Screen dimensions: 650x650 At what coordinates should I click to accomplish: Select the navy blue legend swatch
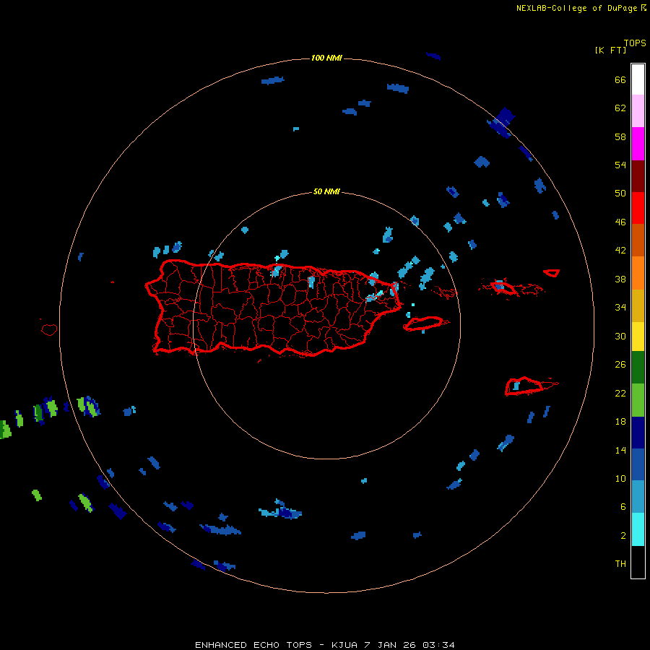pyautogui.click(x=638, y=433)
